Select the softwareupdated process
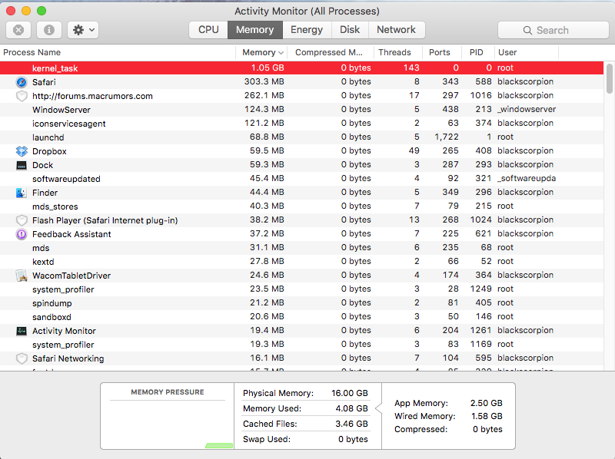Screen dimensions: 615x459 [301, 179]
